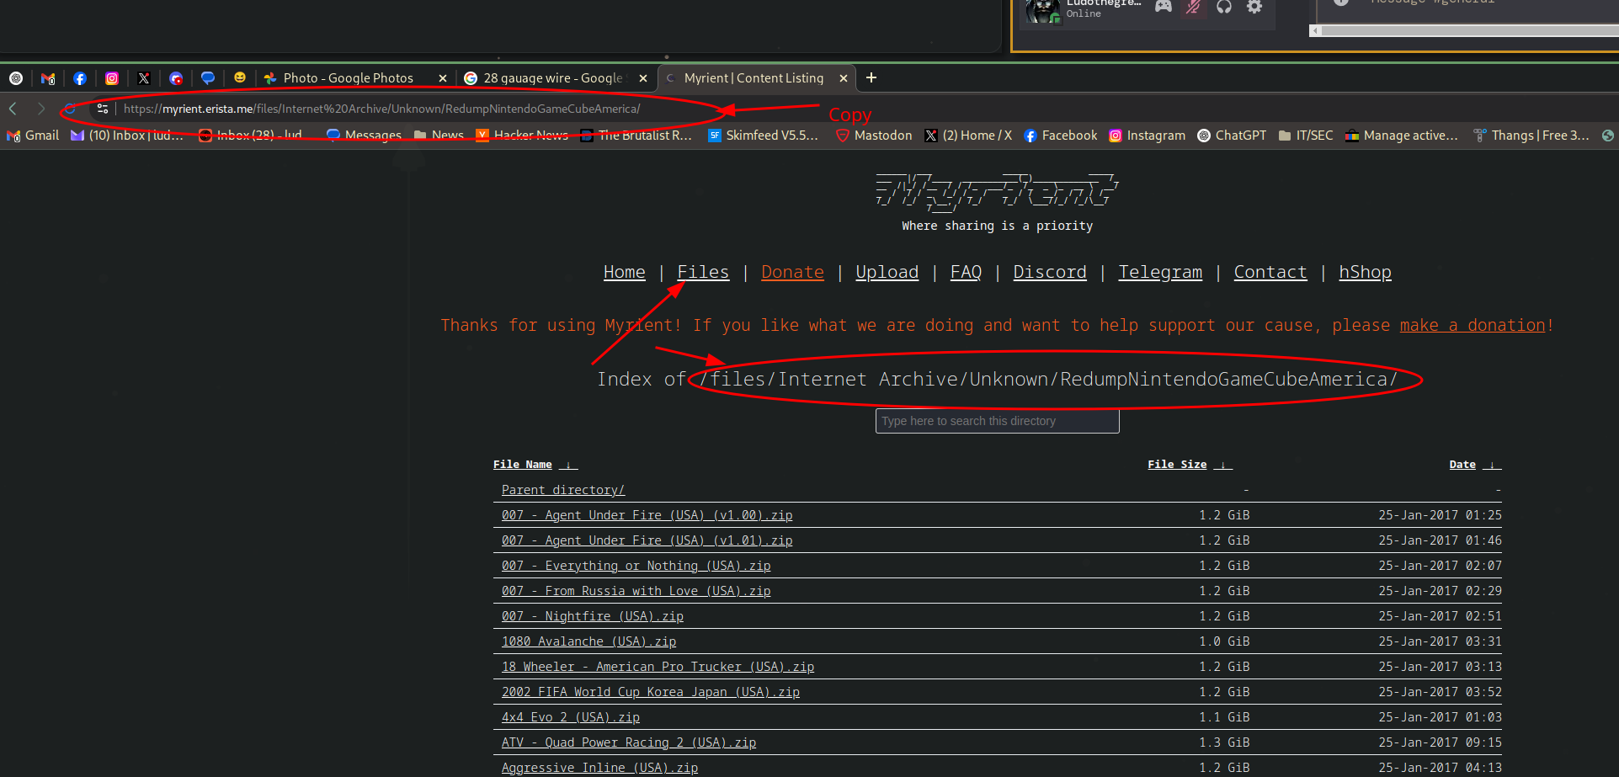This screenshot has height=777, width=1619.
Task: Switch to the pinned Instagram tab
Action: (112, 78)
